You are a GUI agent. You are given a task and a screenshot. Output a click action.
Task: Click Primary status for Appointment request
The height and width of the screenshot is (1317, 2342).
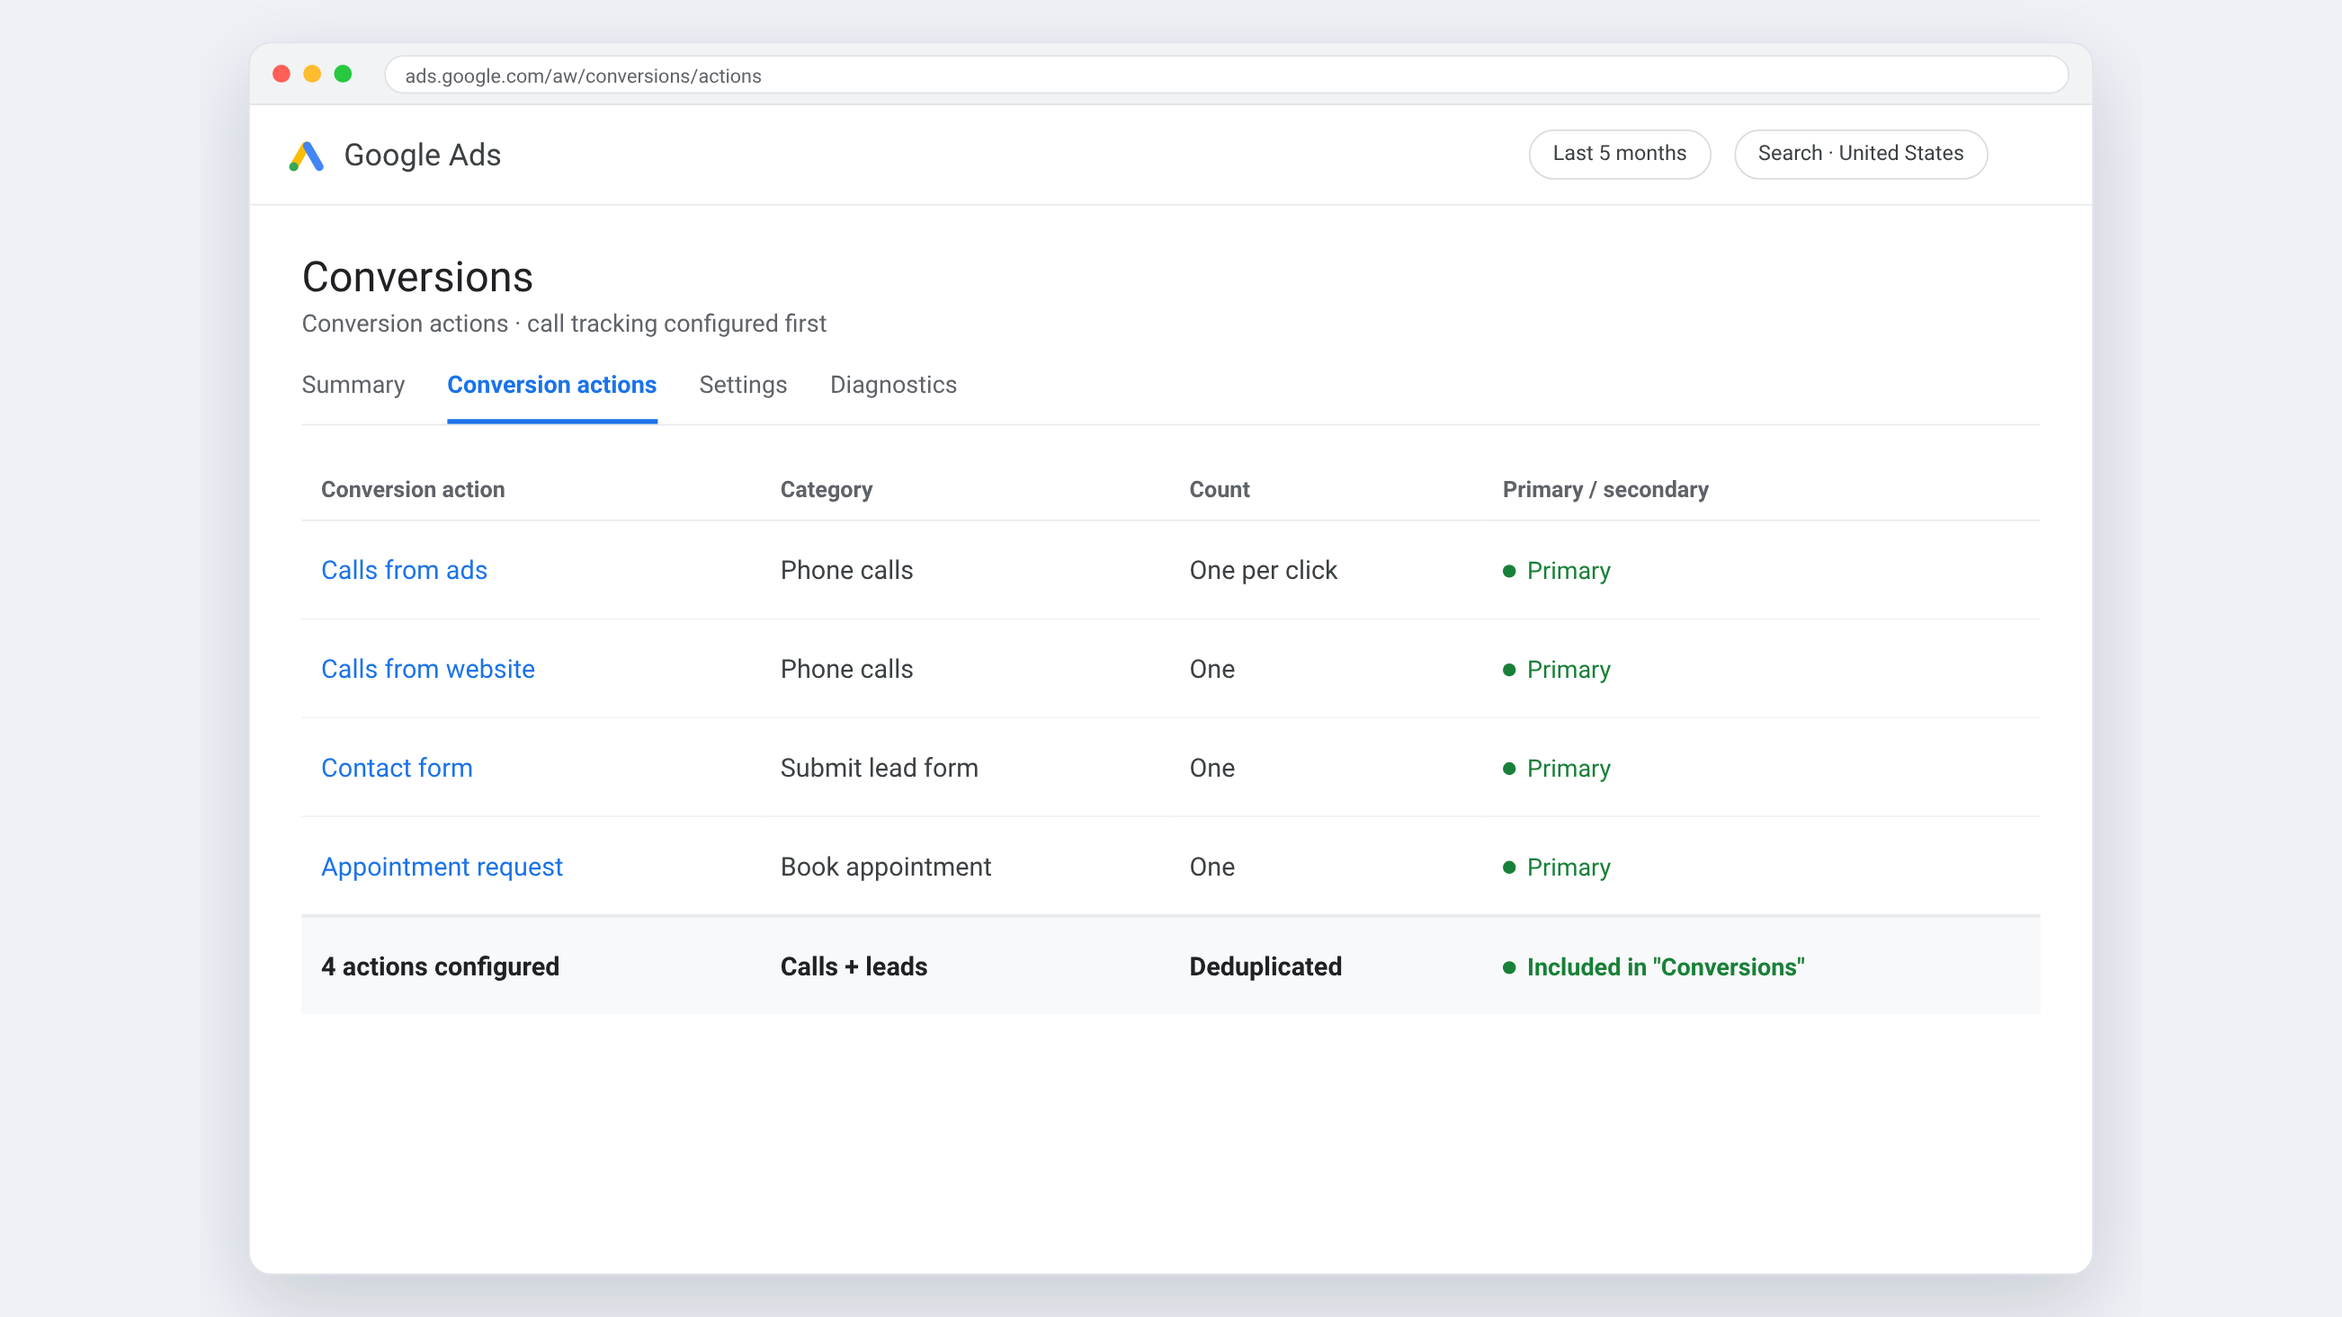click(x=1557, y=868)
